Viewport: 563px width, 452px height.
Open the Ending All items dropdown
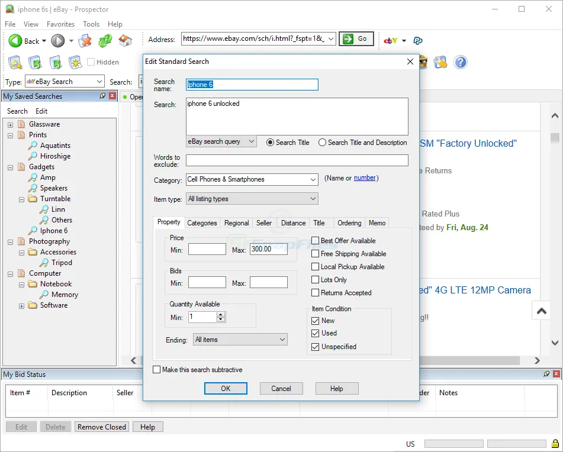click(x=240, y=340)
